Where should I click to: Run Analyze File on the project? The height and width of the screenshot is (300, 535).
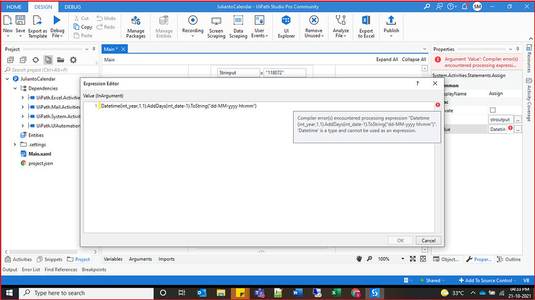341,27
